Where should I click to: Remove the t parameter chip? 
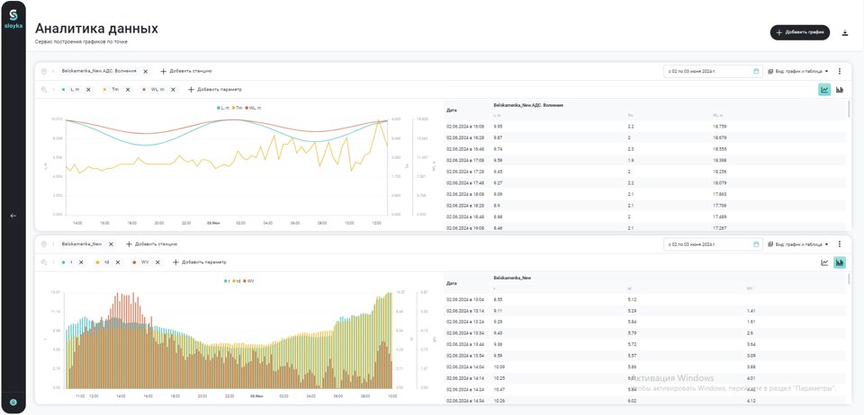click(x=81, y=262)
